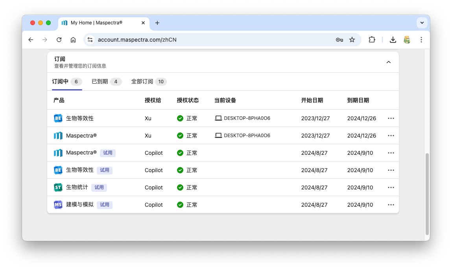Open more options for 生物等效性 trial row
Viewport: 452px width, 270px height.
pyautogui.click(x=391, y=170)
